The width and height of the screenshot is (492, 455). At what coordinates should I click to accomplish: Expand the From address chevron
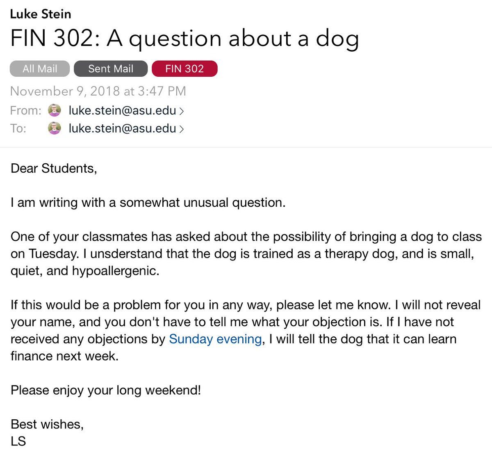pos(182,111)
